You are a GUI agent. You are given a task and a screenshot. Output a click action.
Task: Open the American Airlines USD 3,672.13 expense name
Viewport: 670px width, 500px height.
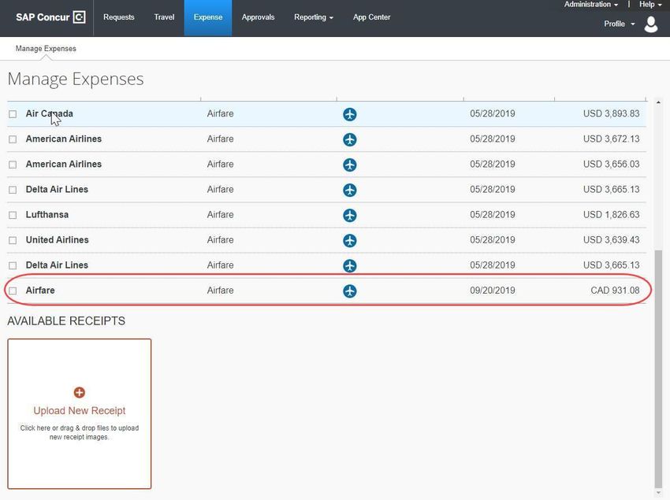(x=64, y=139)
